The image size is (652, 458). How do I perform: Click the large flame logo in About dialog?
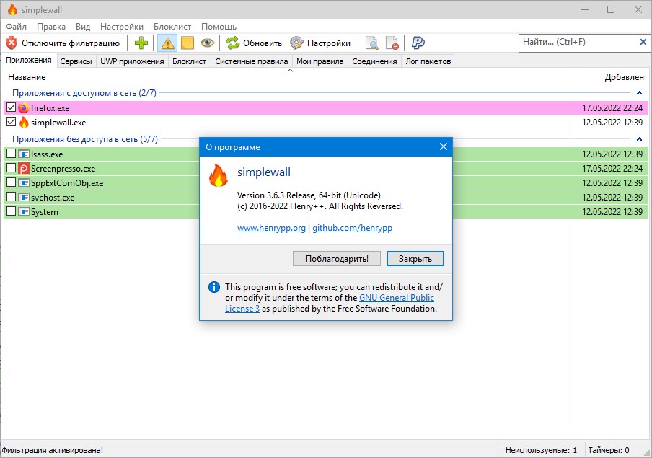pos(219,175)
